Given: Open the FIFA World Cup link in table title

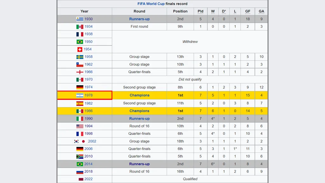Looking at the screenshot, I should pos(151,4).
